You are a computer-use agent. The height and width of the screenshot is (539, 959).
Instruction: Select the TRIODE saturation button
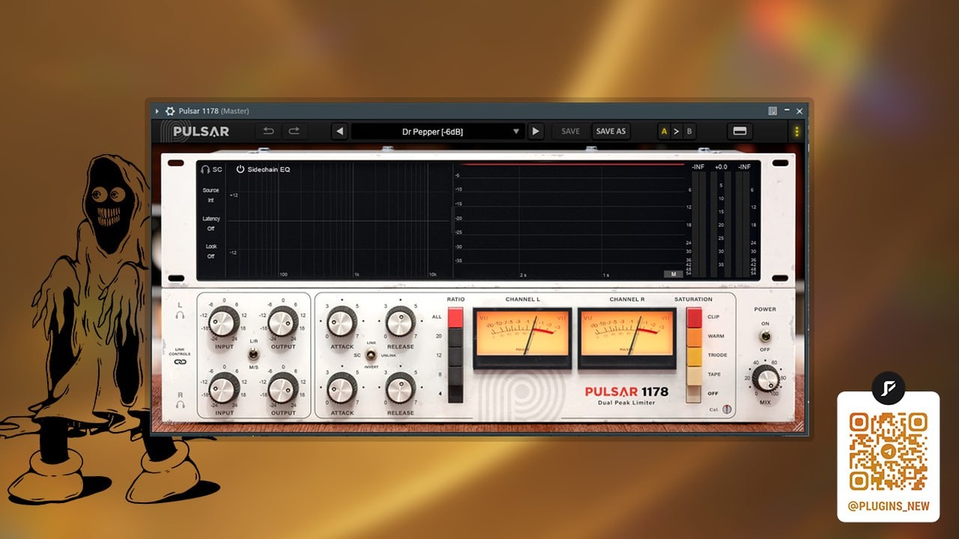(x=693, y=355)
